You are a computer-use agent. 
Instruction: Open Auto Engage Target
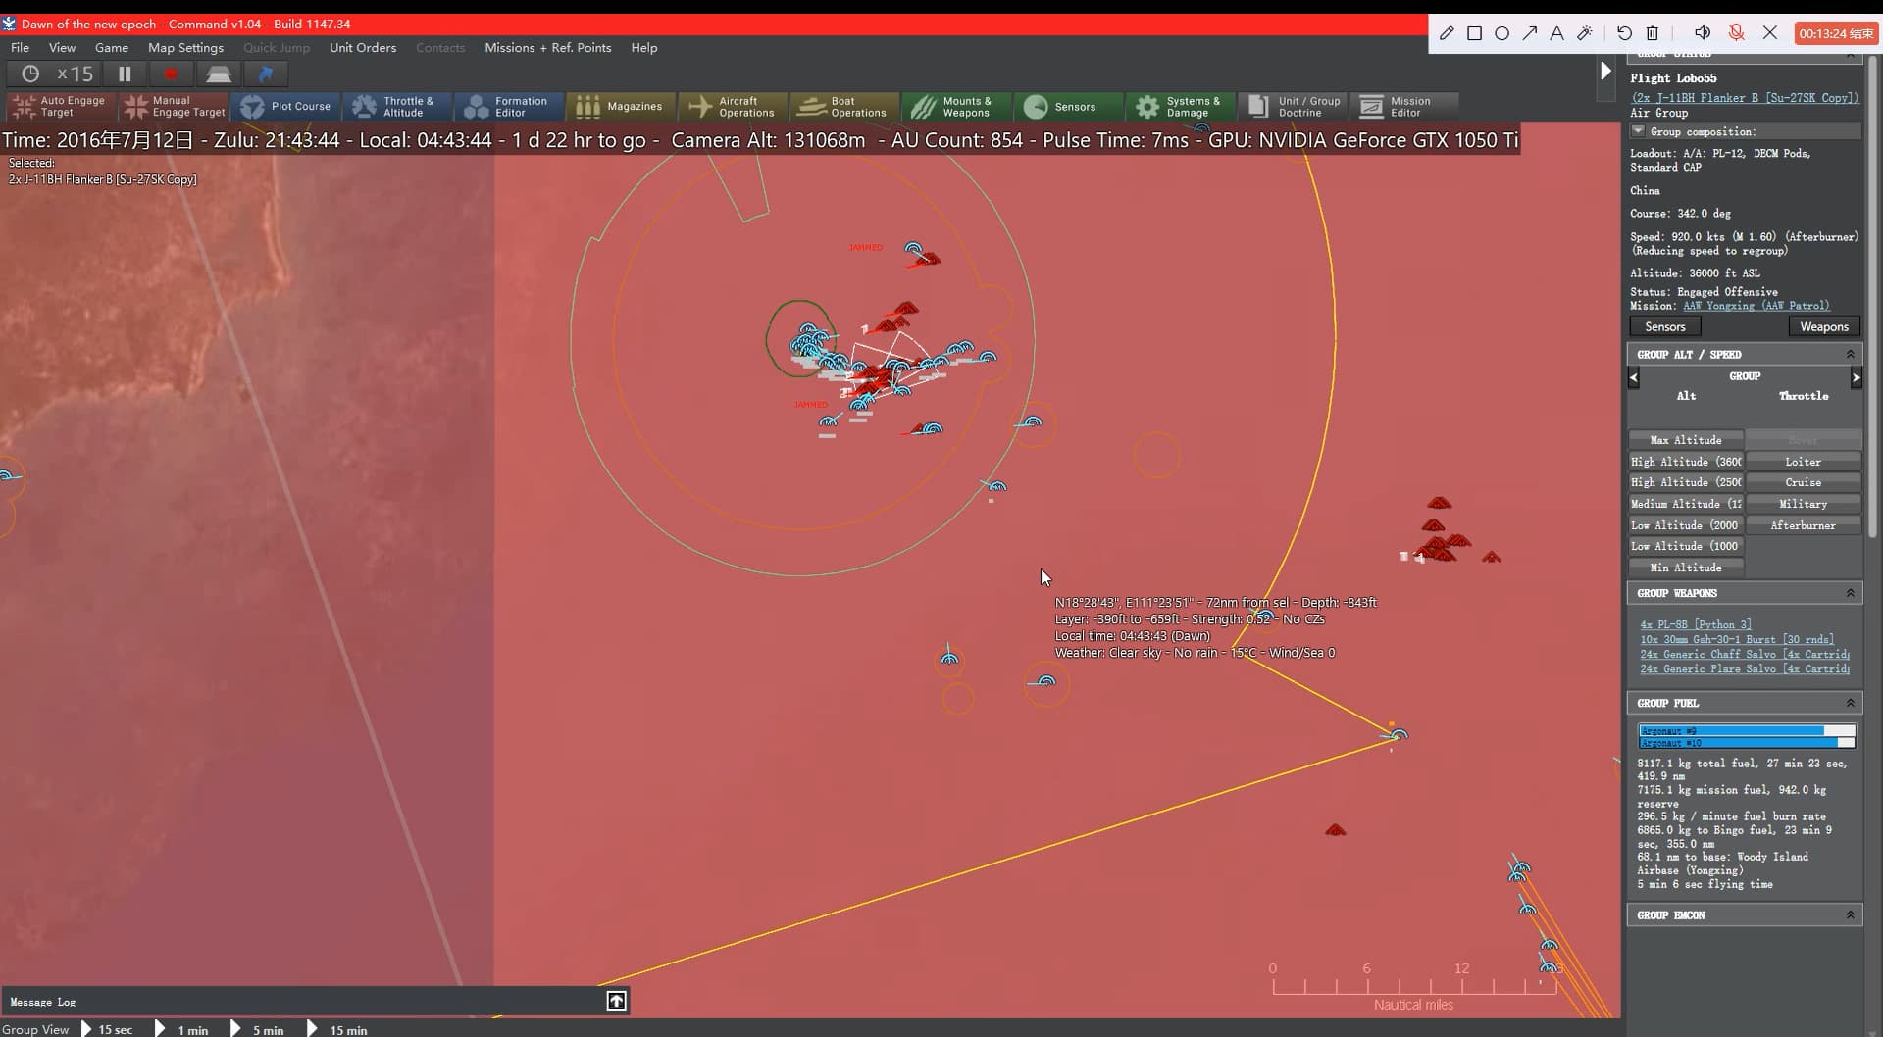click(x=61, y=106)
